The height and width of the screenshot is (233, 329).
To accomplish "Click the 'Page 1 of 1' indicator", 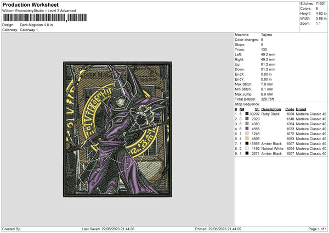I will [x=317, y=229].
